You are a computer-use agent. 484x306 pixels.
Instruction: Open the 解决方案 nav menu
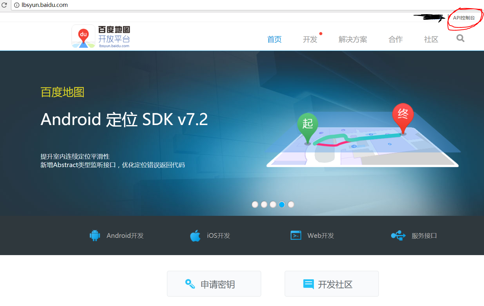pos(353,39)
